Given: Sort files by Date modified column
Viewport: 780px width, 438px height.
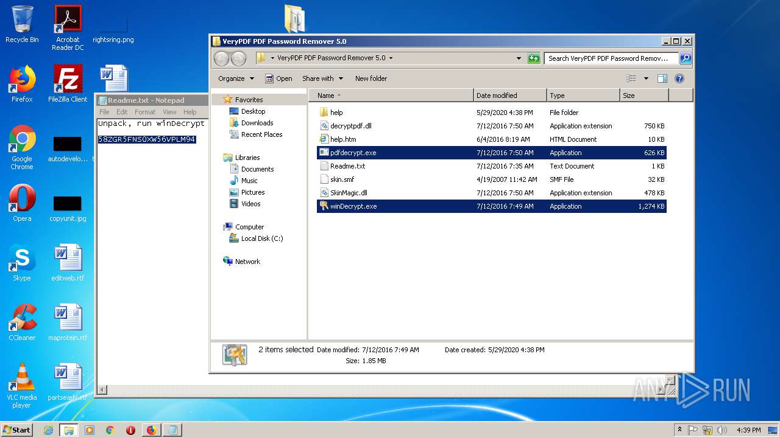Looking at the screenshot, I should point(510,96).
